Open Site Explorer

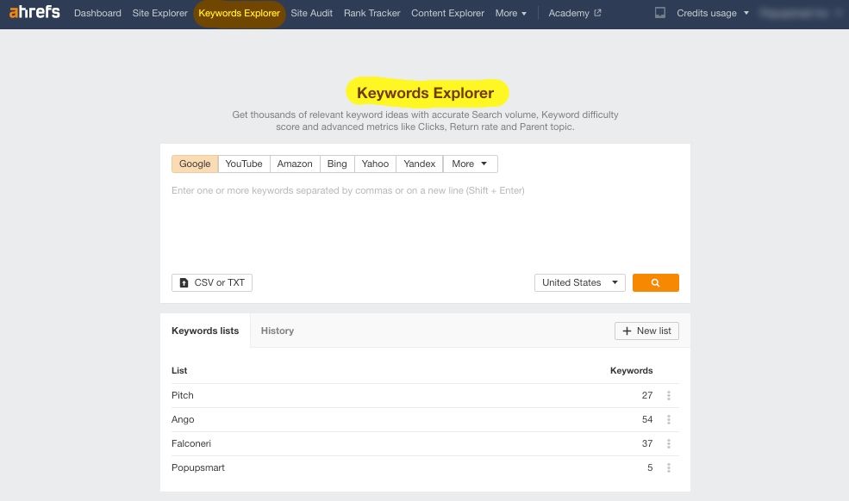159,13
